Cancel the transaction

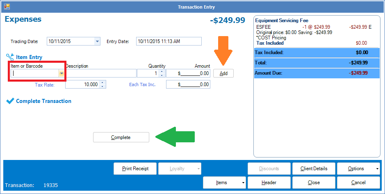[358, 183]
